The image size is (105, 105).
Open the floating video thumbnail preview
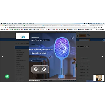pos(99,78)
